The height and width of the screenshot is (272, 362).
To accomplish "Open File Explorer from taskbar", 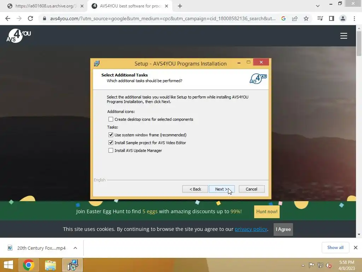I will click(51, 265).
